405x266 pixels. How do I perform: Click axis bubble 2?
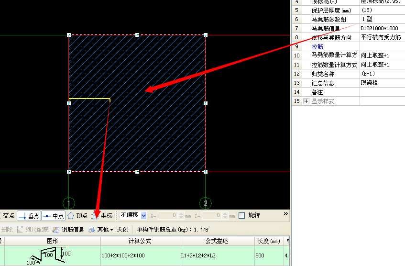pyautogui.click(x=205, y=203)
